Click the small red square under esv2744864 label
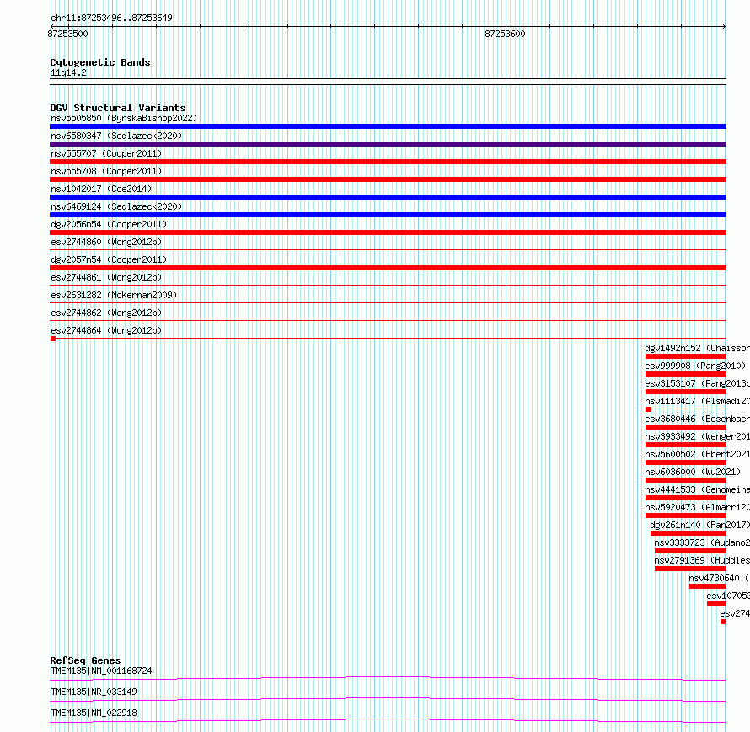The width and height of the screenshot is (750, 732). coord(53,339)
